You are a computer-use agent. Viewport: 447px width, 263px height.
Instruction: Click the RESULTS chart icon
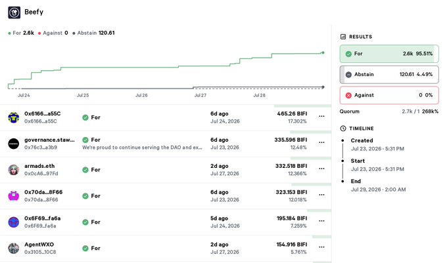(x=343, y=37)
